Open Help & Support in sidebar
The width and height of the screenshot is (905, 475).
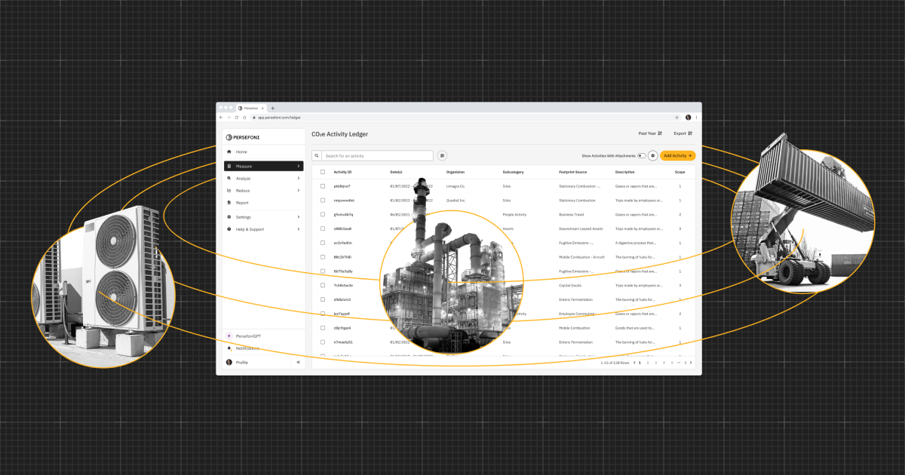(x=263, y=229)
